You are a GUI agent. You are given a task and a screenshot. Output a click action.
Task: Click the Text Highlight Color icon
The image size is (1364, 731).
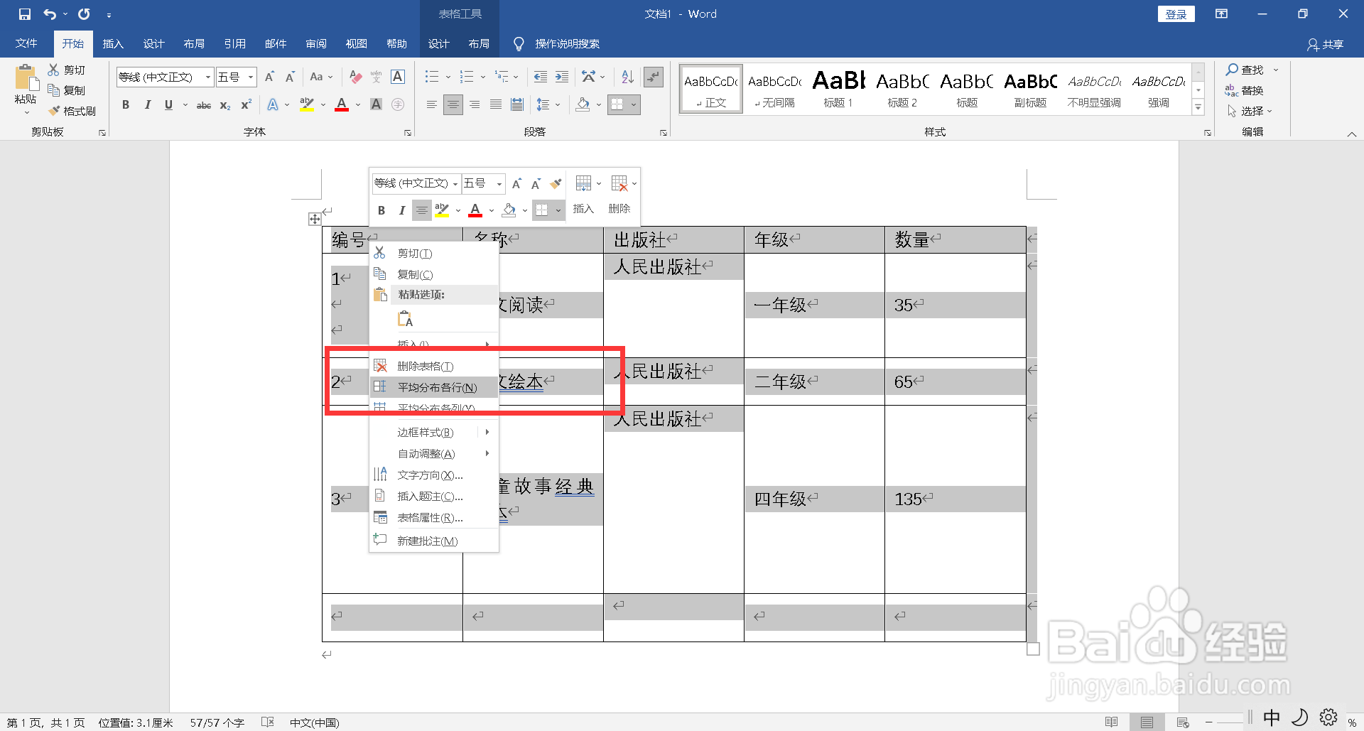click(305, 104)
